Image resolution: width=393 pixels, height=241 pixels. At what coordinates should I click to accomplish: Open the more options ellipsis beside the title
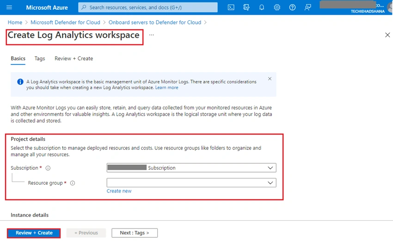(x=152, y=35)
